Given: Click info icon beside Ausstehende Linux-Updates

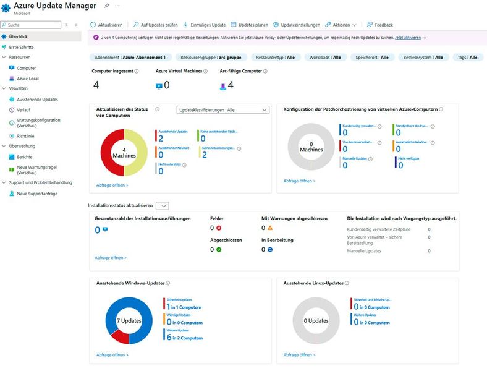Looking at the screenshot, I should click(x=347, y=283).
